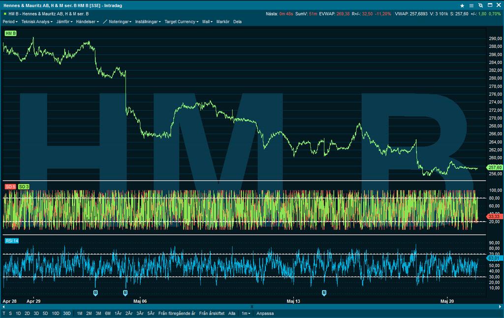The height and width of the screenshot is (318, 504).
Task: Click the right scroll arrow of horizontal scrollbar
Action: [x=500, y=307]
